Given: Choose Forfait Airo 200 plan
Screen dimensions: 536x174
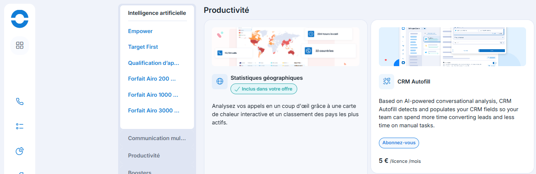Looking at the screenshot, I should (152, 79).
